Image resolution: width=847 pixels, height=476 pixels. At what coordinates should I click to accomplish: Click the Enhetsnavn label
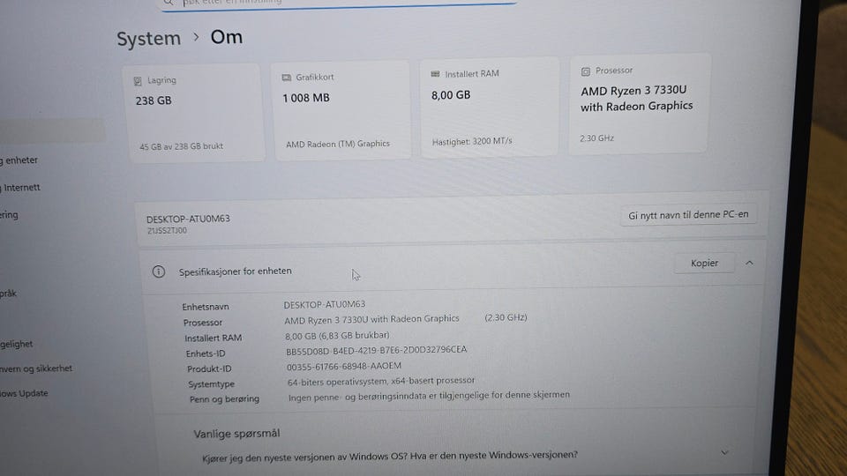(206, 307)
